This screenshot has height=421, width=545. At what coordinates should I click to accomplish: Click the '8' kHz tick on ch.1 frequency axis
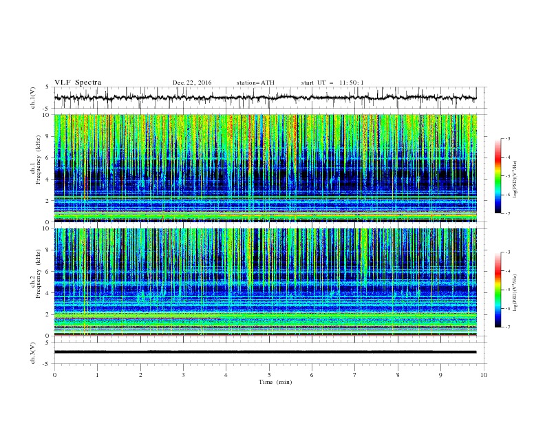pyautogui.click(x=48, y=136)
